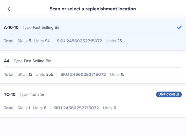Click Units 15 for SKU in A4
Screen dimensions: 186x136
(x=117, y=74)
